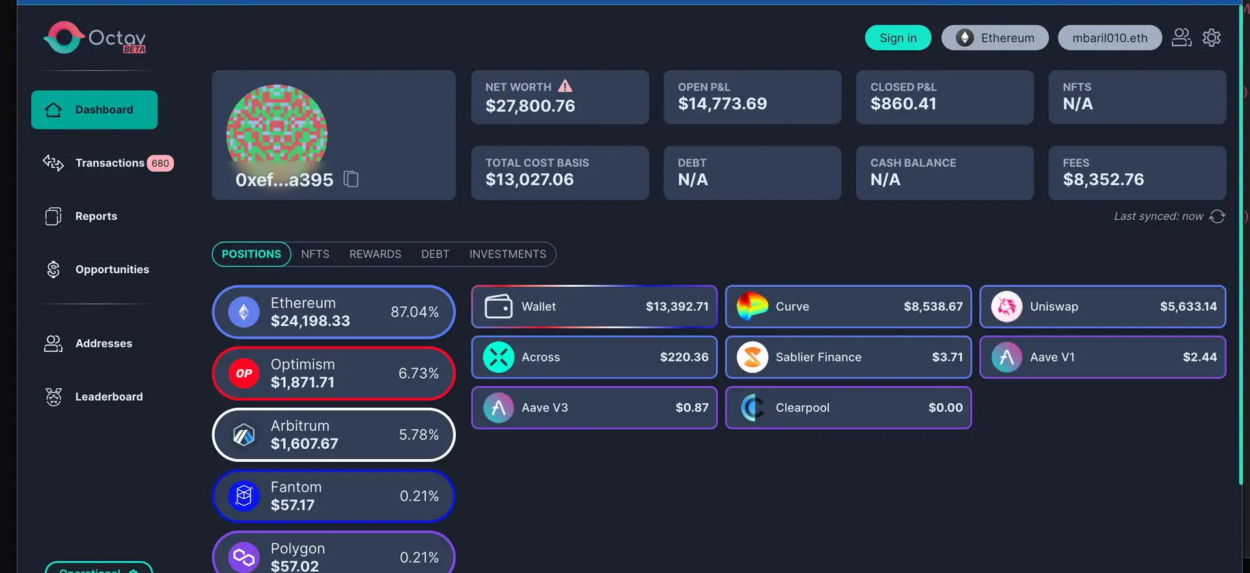
Task: Click the mbaril010.eth address button
Action: coord(1110,38)
